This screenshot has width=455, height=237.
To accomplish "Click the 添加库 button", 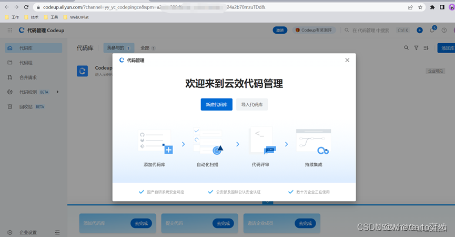I will pos(446,48).
